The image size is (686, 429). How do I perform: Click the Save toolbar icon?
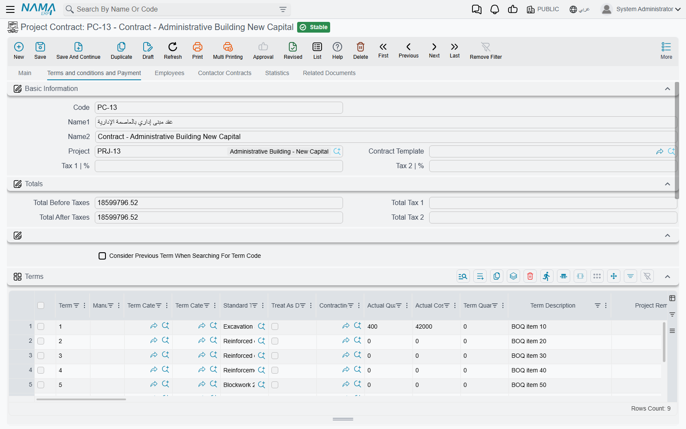(x=40, y=47)
